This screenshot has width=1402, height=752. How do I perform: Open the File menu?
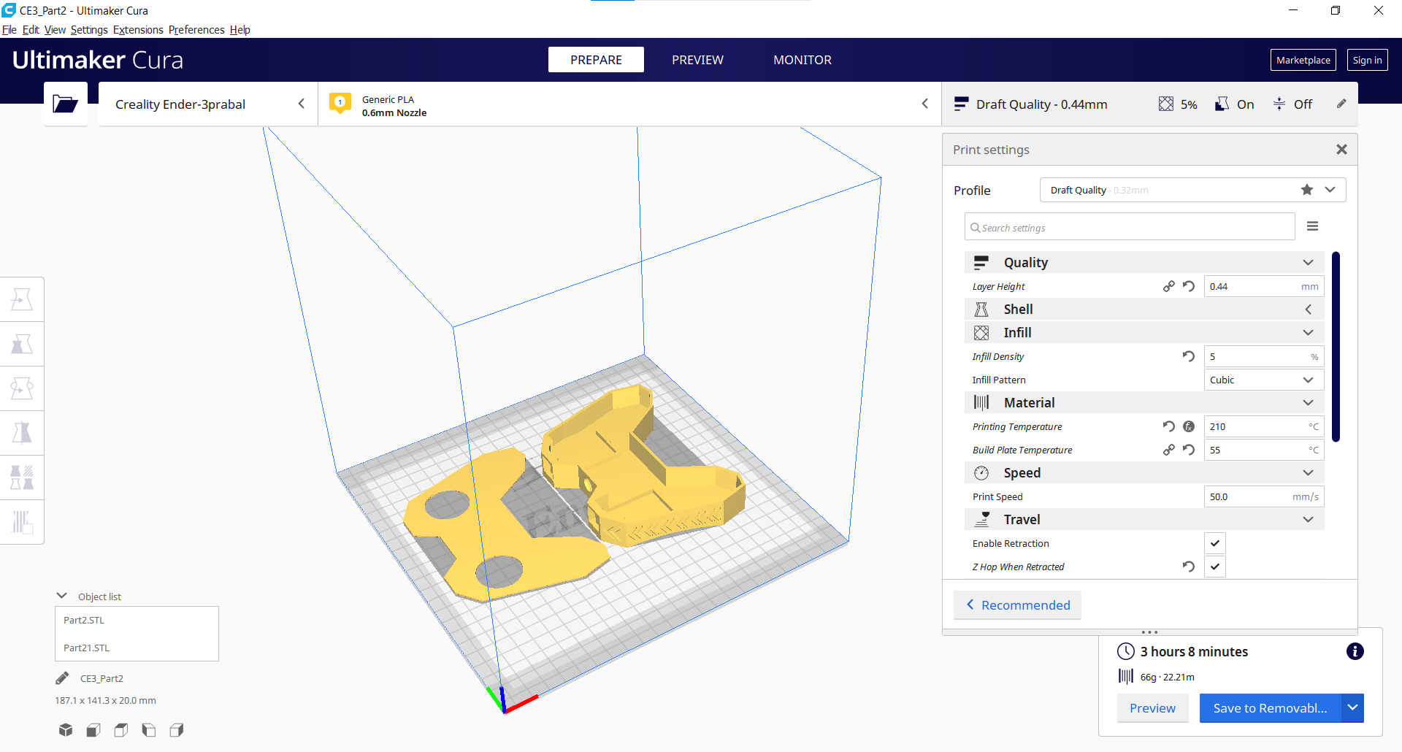coord(9,30)
